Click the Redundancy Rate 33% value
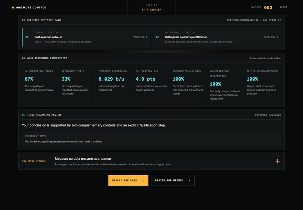The height and width of the screenshot is (210, 303). click(66, 79)
